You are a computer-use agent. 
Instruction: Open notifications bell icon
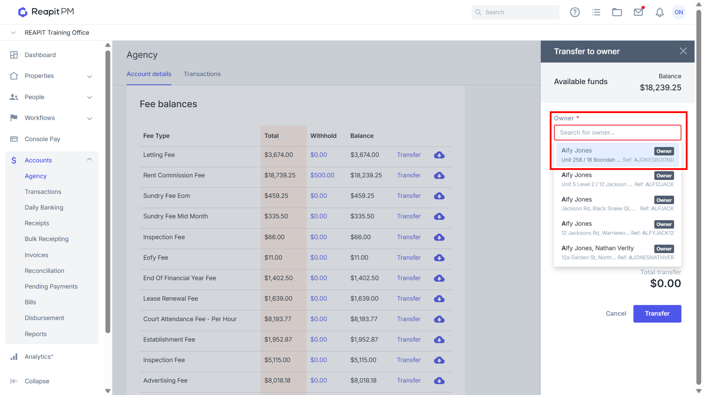pyautogui.click(x=660, y=12)
